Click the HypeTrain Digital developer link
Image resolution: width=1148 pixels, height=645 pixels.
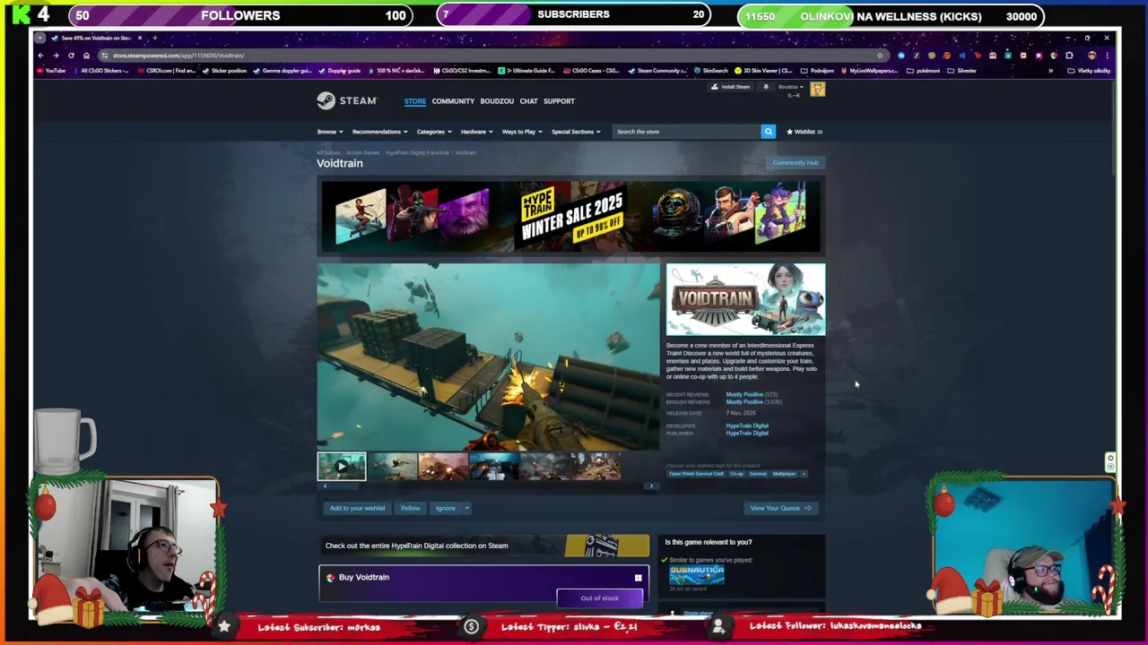747,426
